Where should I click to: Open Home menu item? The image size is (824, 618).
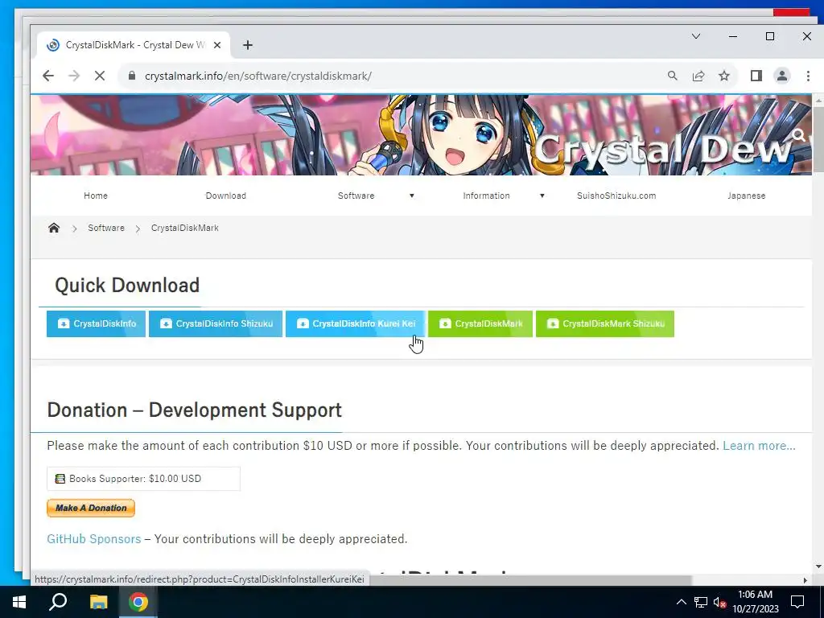[x=96, y=196]
